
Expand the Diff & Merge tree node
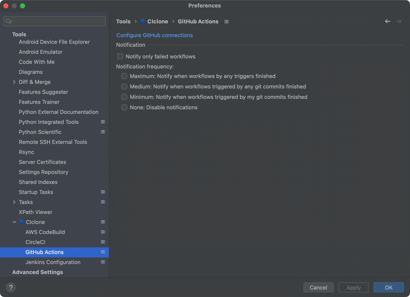point(14,82)
